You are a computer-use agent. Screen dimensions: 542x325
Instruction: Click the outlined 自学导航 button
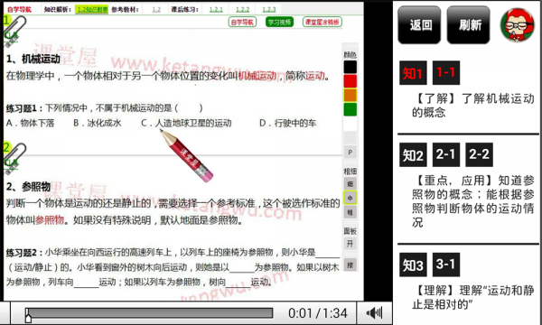pyautogui.click(x=242, y=22)
